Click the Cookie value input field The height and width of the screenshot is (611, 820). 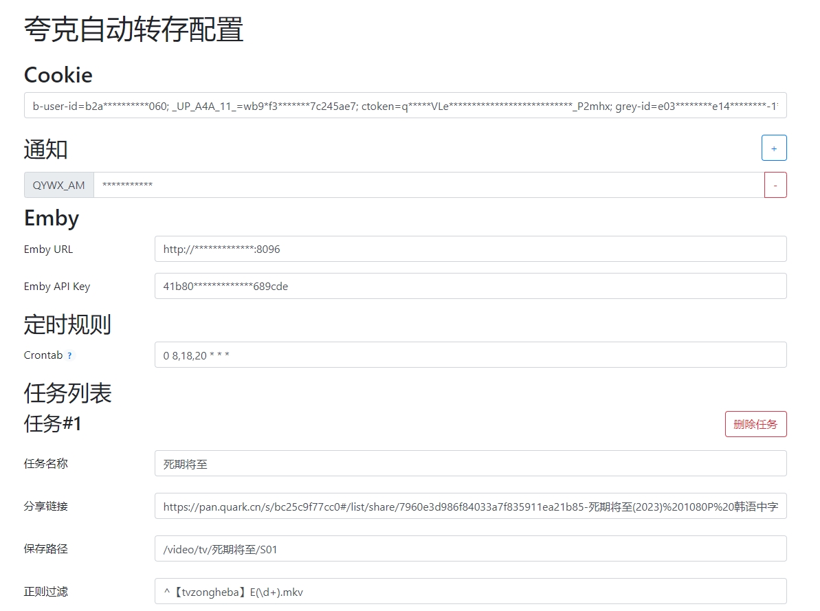click(x=405, y=105)
